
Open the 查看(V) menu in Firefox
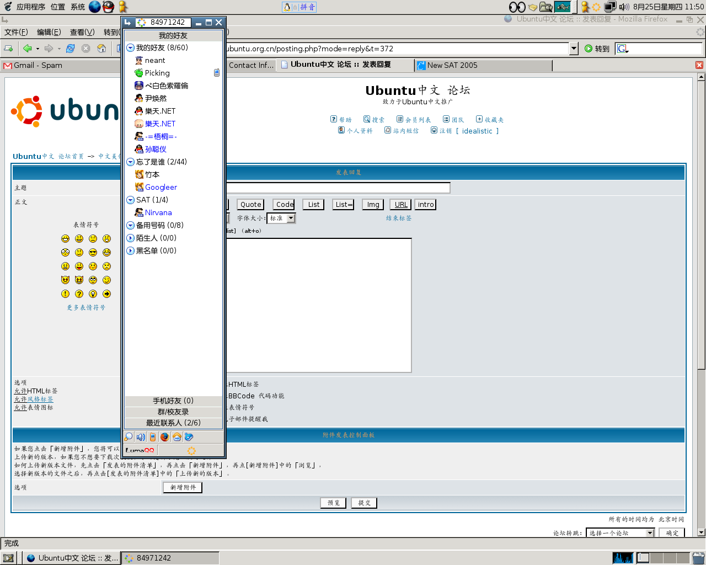(x=82, y=32)
